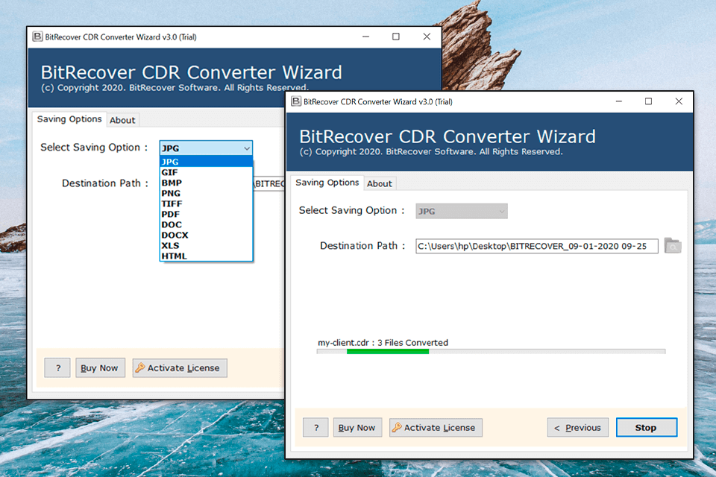Image resolution: width=716 pixels, height=477 pixels.
Task: Click Buy Now in back window
Action: pyautogui.click(x=100, y=368)
